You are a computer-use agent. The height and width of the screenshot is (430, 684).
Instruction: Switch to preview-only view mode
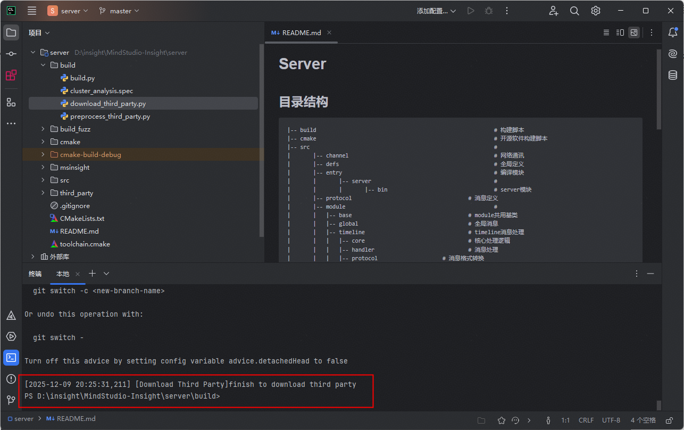pyautogui.click(x=633, y=32)
